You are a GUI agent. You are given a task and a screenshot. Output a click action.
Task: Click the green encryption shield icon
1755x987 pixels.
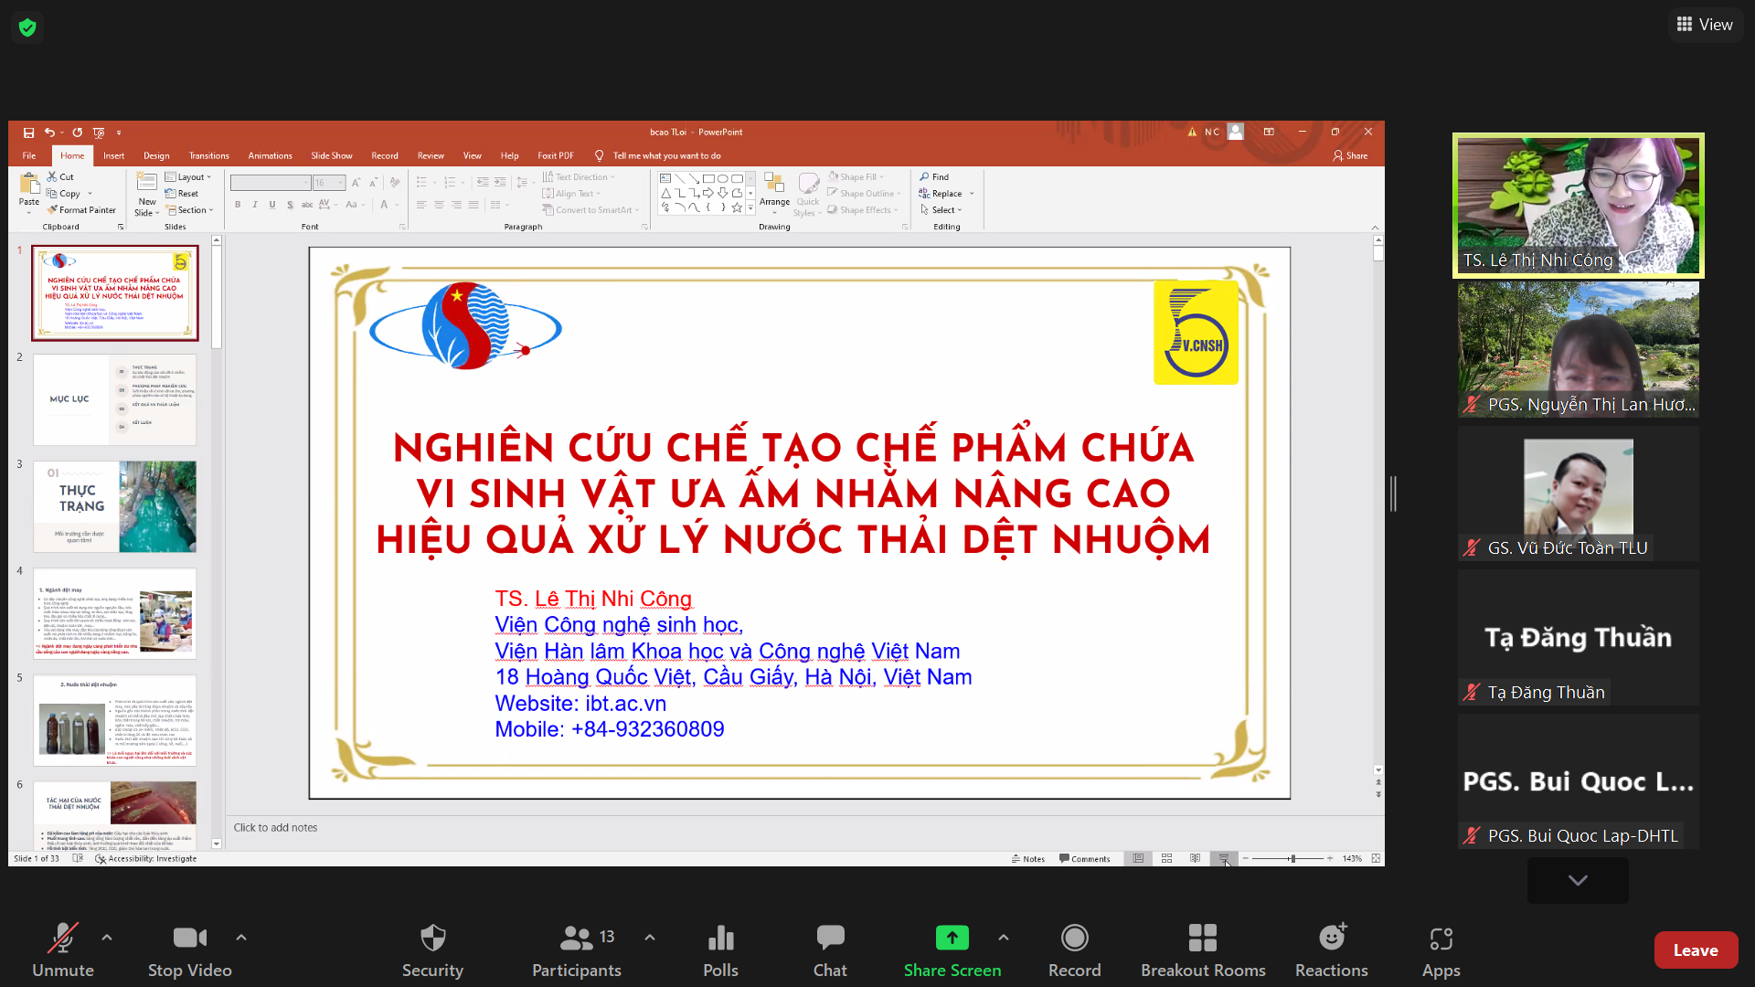pos(27,27)
